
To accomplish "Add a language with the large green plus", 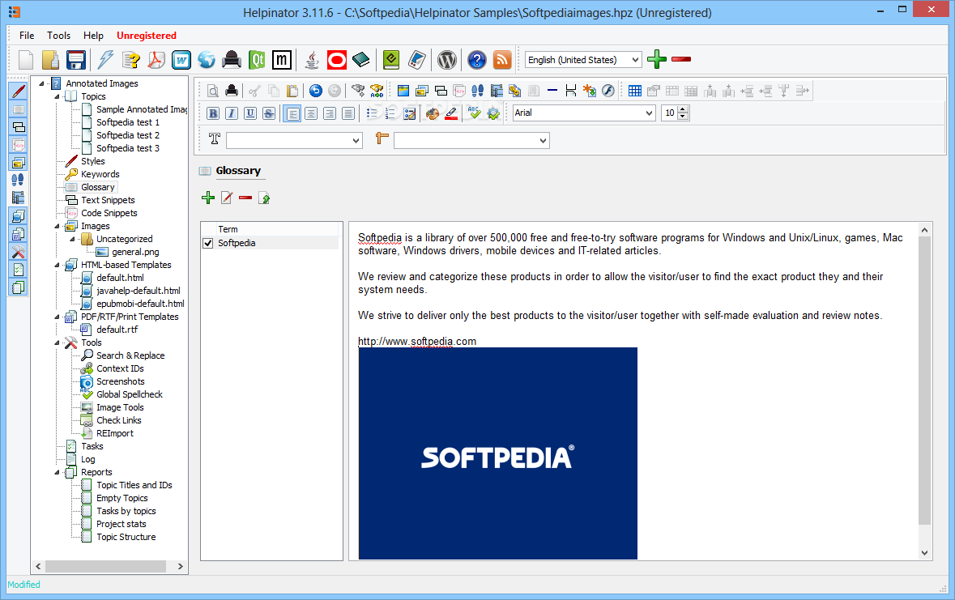I will click(x=657, y=59).
